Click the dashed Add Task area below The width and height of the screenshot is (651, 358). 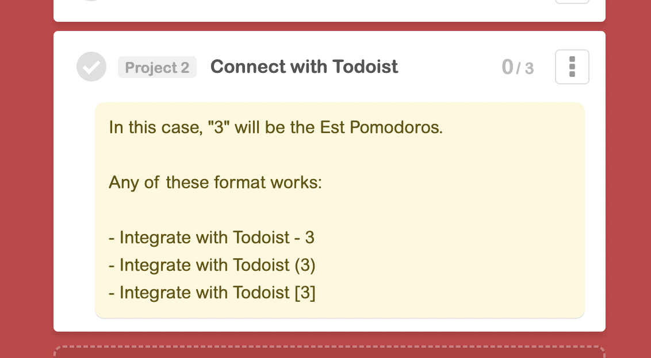(329, 352)
